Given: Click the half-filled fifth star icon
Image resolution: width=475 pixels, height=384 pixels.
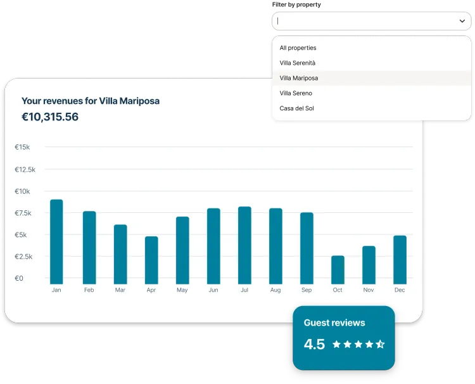Looking at the screenshot, I should (380, 344).
